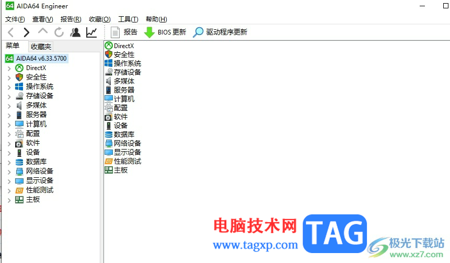Viewport: 450px width, 263px height.
Task: Expand the 网络设备 tree node
Action: (9, 171)
